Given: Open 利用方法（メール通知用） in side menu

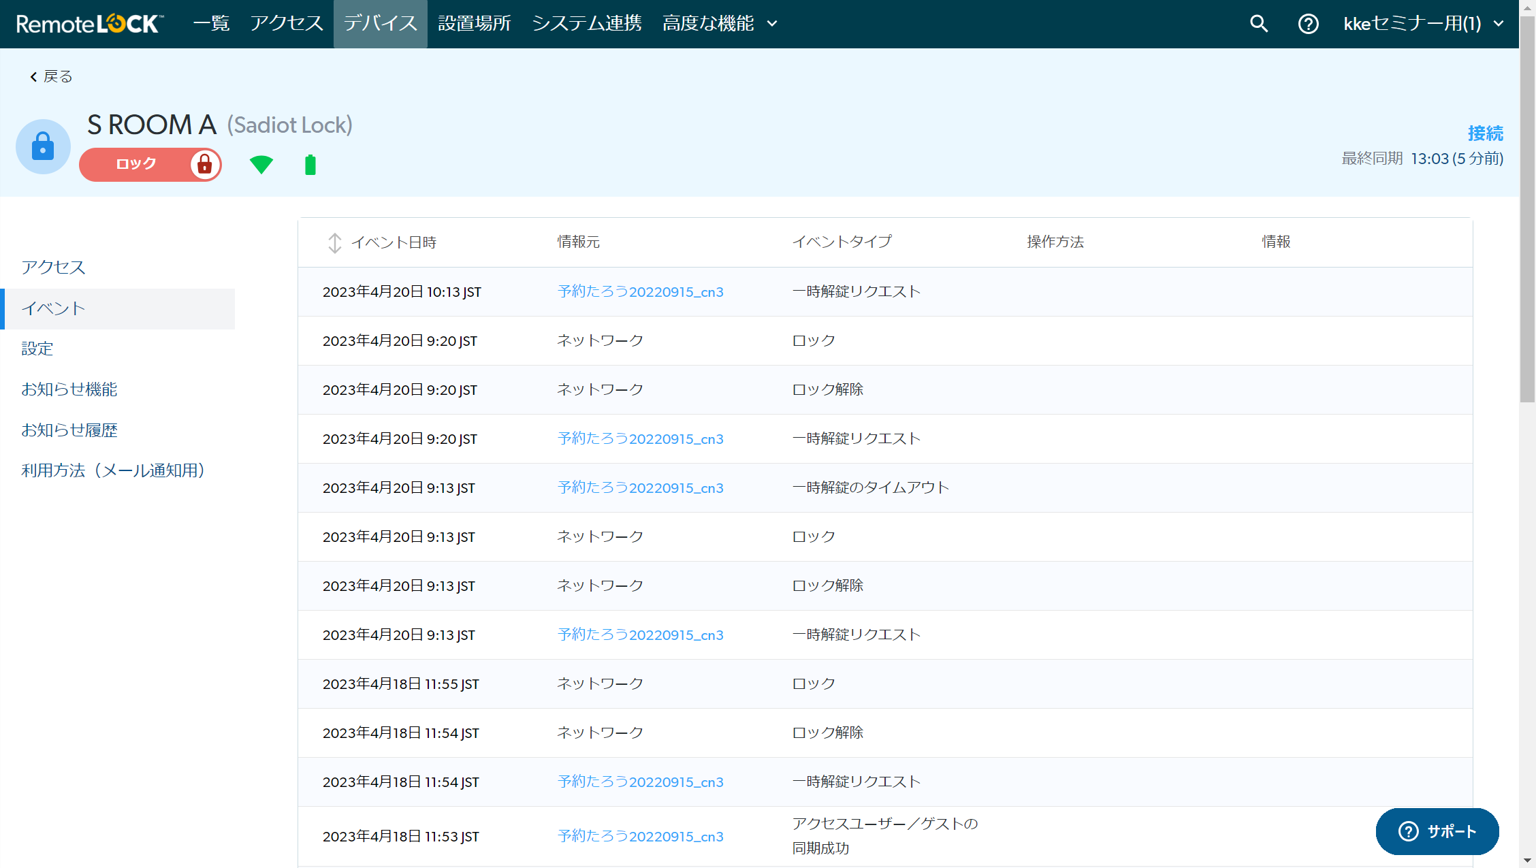Looking at the screenshot, I should [x=113, y=470].
